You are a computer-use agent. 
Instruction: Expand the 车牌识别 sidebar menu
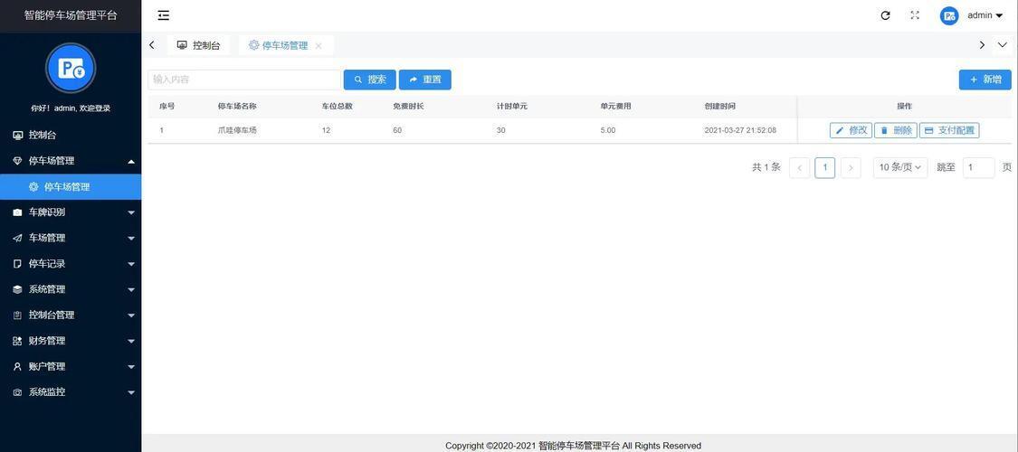tap(70, 212)
